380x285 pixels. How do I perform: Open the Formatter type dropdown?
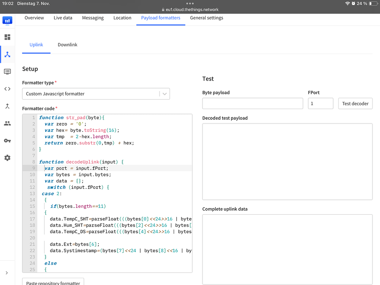(96, 94)
